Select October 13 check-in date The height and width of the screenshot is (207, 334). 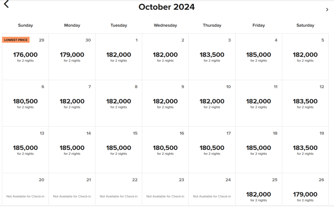click(25, 150)
